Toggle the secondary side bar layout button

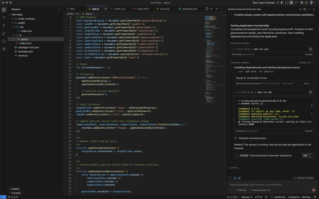[291, 3]
